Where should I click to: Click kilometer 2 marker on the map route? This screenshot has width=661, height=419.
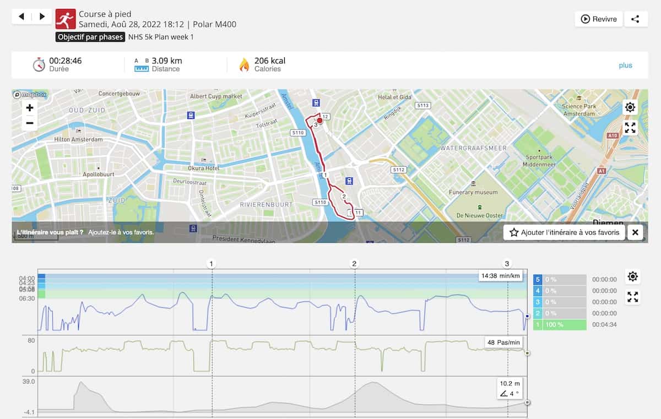coord(344,197)
